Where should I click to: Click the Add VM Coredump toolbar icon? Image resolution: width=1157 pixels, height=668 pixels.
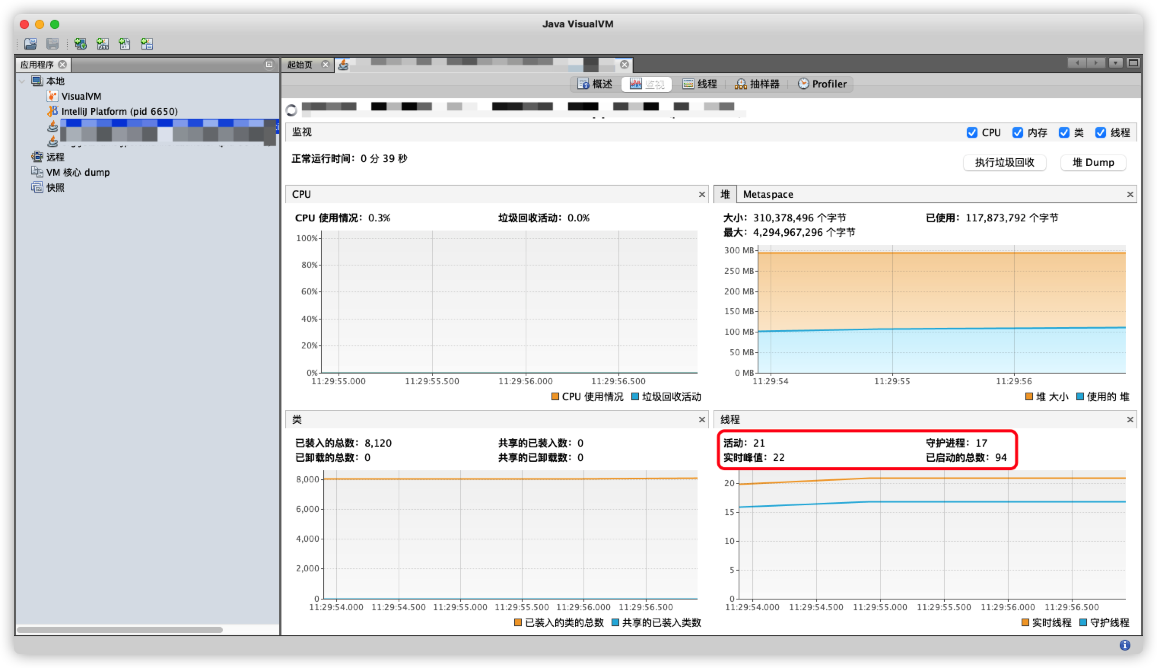[x=125, y=44]
